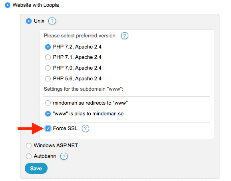Choose PHP 5.6, Apache 2.4
This screenshot has height=181, width=231.
tap(48, 79)
